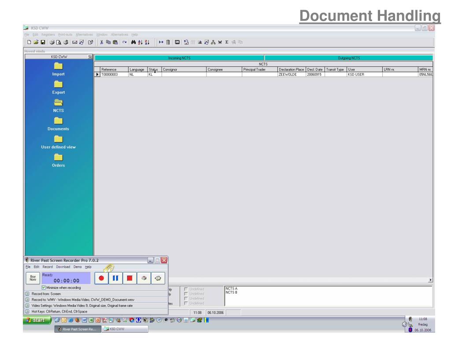This screenshot has height=338, width=451.
Task: Expand the Hot Keys section
Action: point(27,311)
